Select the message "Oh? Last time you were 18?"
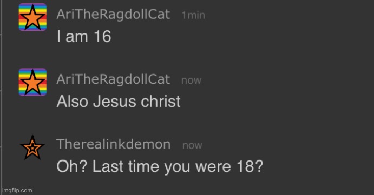This screenshot has height=195, width=374. (160, 166)
